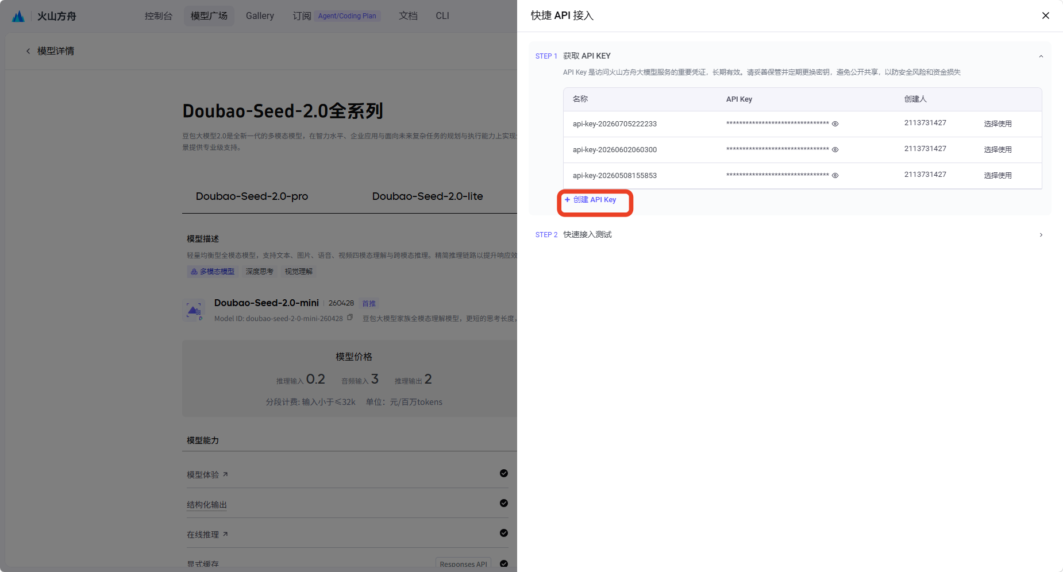Choose 选择使用 for api-key-20260508155853
Screen dimensions: 1063x572
pos(997,176)
